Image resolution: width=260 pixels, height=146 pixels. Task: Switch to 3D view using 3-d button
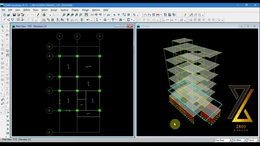[92, 15]
